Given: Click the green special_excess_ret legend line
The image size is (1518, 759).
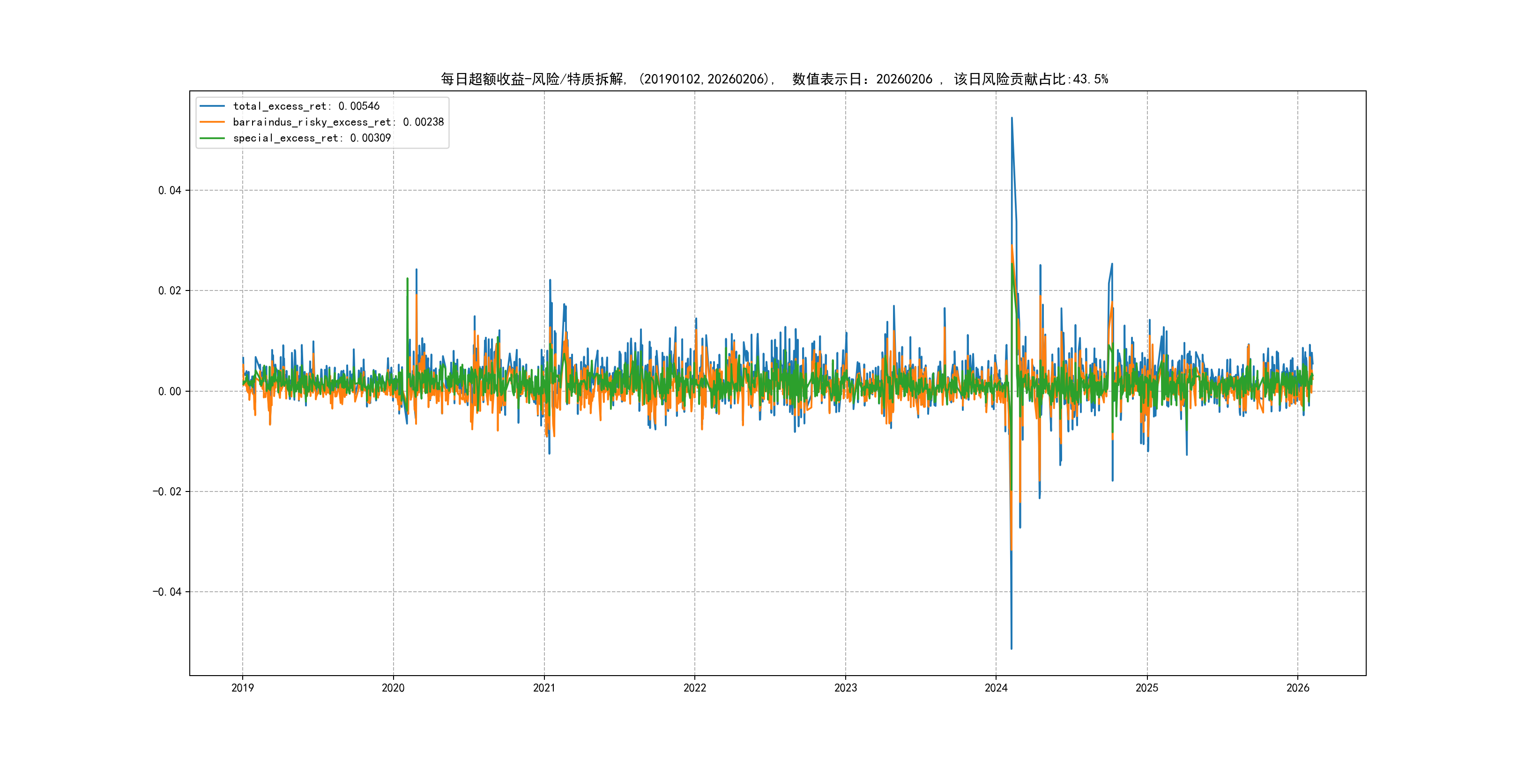Looking at the screenshot, I should (x=212, y=138).
